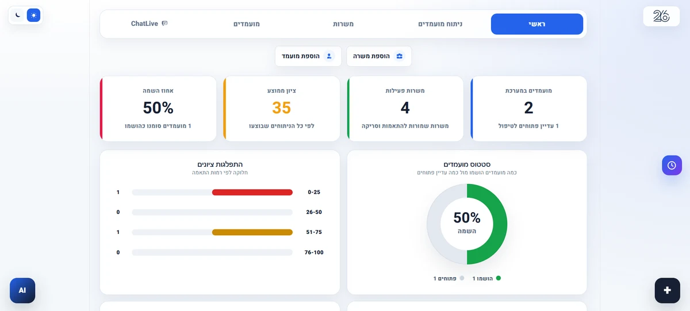Click the empty 26-50 score bar
The width and height of the screenshot is (690, 311).
(212, 212)
